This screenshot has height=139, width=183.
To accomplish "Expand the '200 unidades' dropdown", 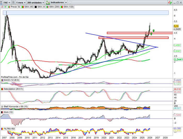I will click(36, 2).
